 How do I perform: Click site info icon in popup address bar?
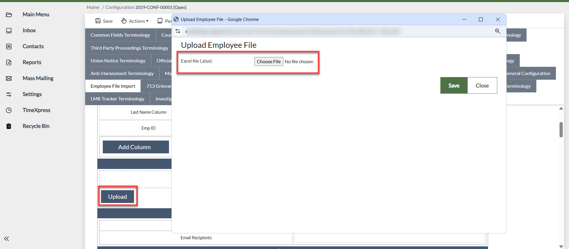pos(178,31)
